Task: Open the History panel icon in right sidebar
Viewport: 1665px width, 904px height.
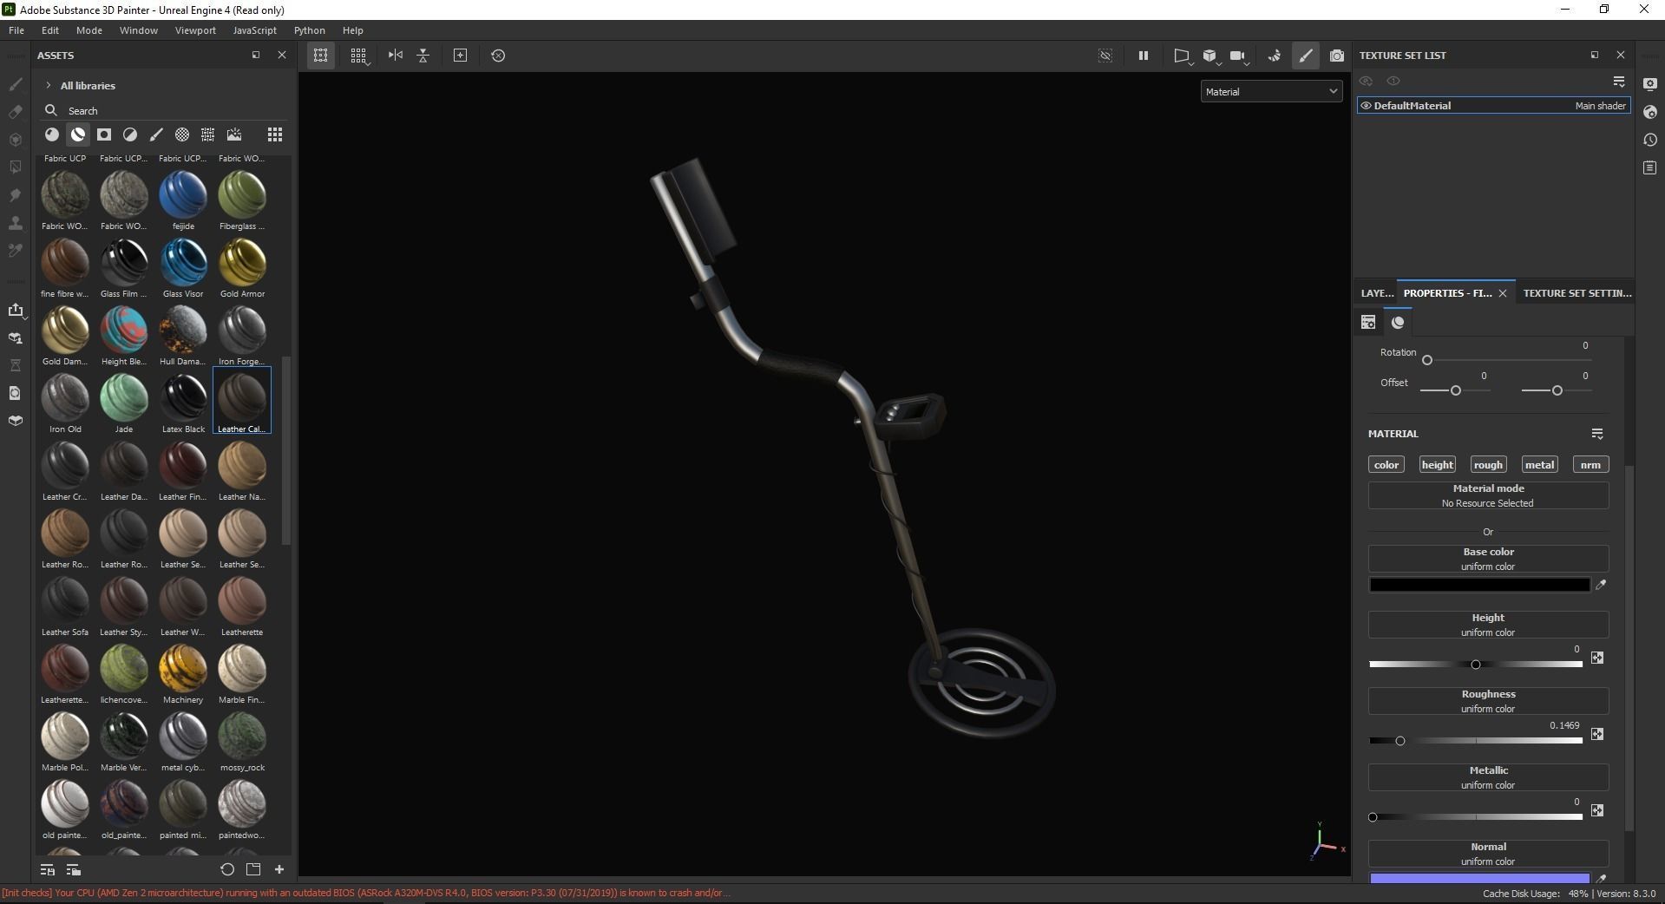Action: pyautogui.click(x=1650, y=140)
